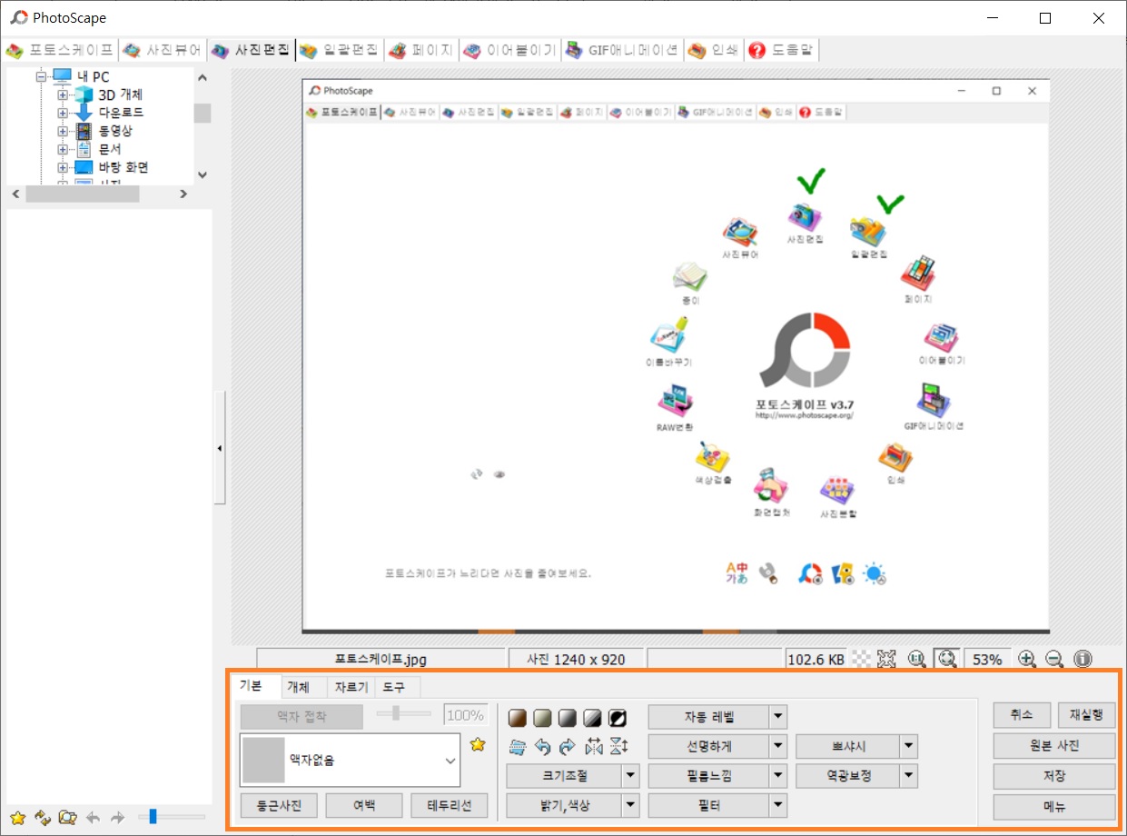Screen dimensions: 1127x836
Task: Switch to the GIF애니메이션 tab
Action: 623,50
